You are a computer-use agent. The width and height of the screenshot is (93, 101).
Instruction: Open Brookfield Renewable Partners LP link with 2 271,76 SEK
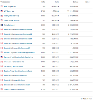(x=17, y=85)
